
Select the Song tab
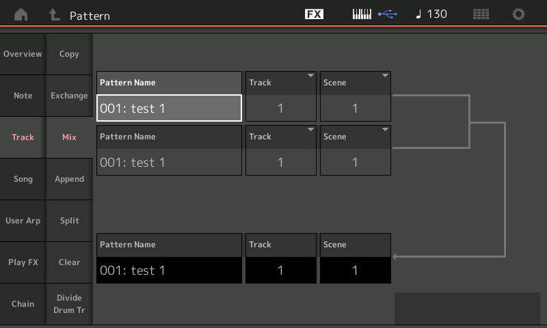tap(23, 179)
